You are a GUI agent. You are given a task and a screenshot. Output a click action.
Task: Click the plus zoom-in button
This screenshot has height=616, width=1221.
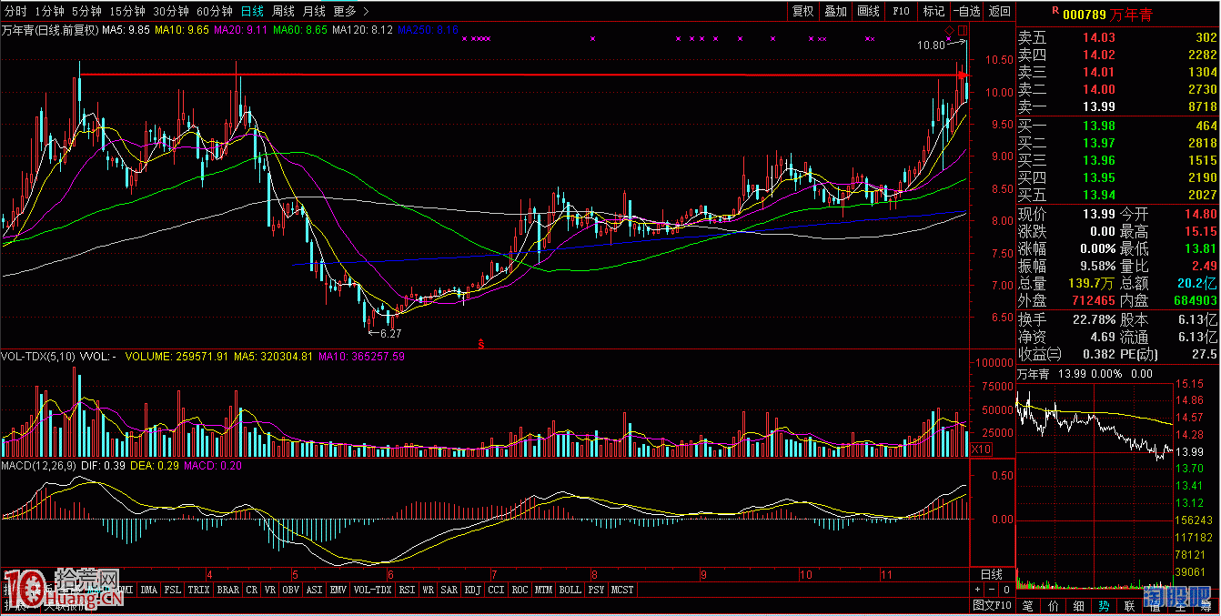click(x=978, y=590)
